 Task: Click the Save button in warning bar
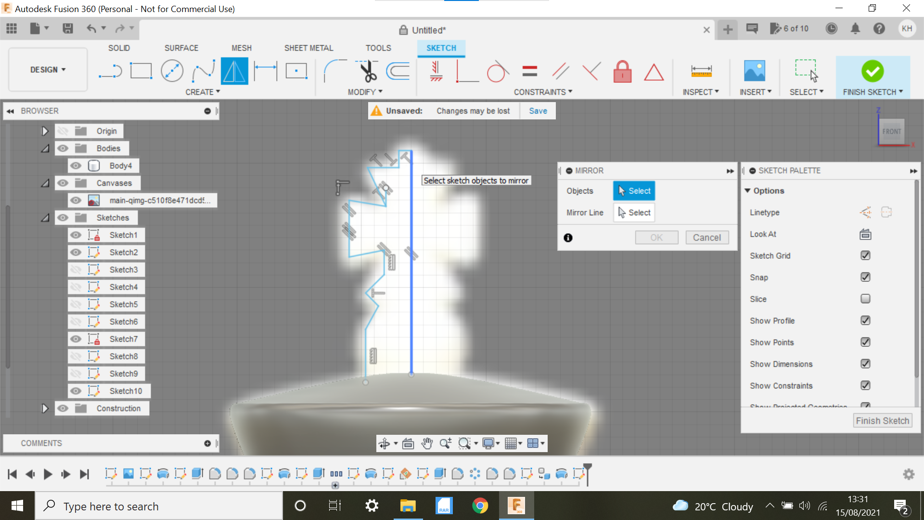[538, 110]
